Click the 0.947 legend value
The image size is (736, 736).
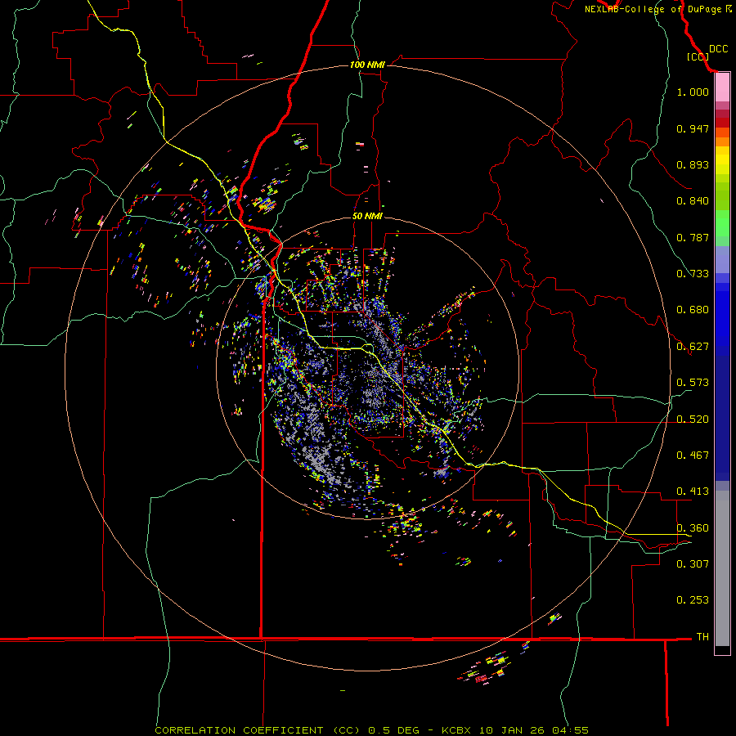click(x=693, y=128)
